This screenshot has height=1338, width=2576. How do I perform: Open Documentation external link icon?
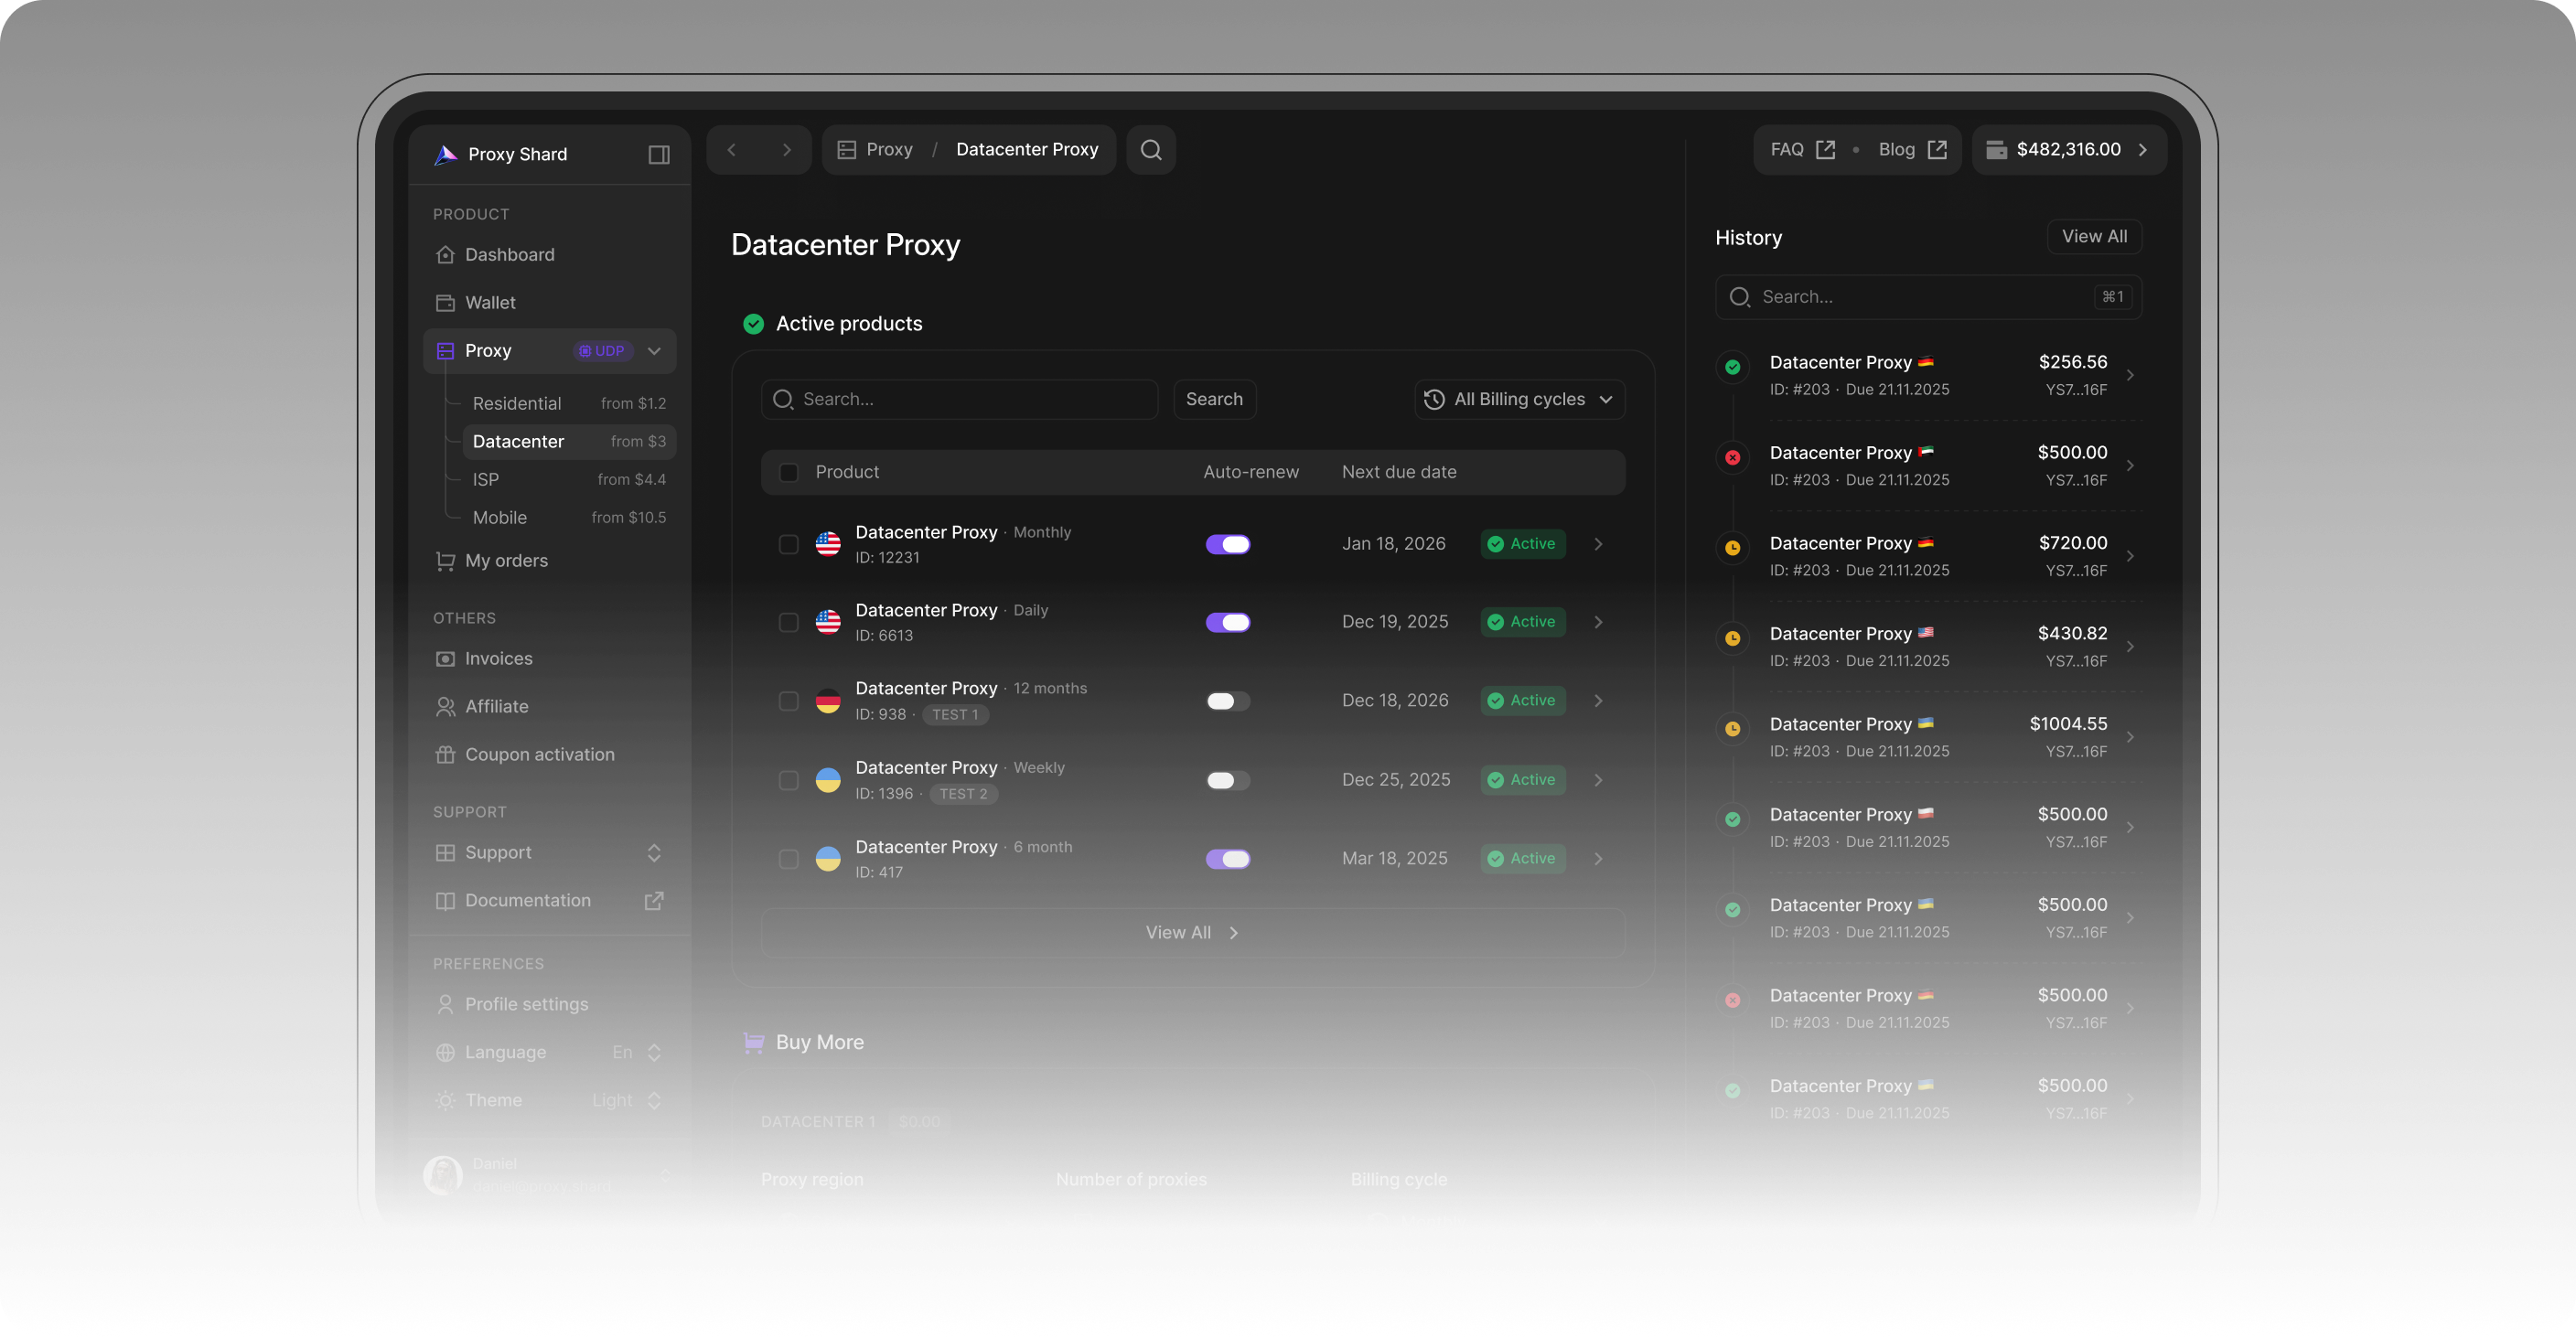[x=653, y=900]
